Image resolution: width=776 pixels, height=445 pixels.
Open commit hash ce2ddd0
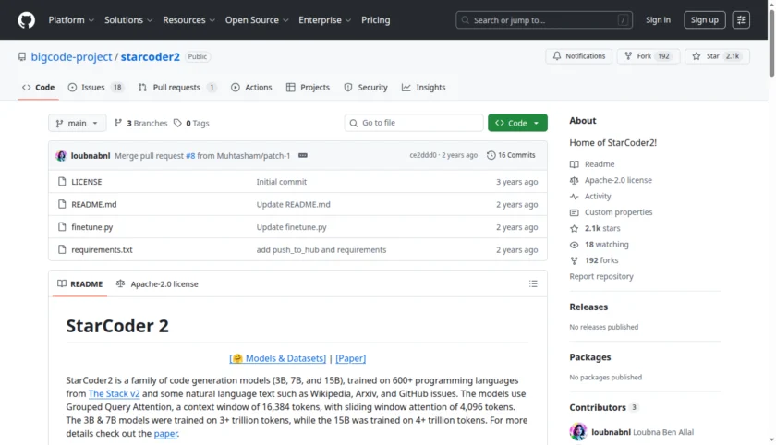click(423, 155)
